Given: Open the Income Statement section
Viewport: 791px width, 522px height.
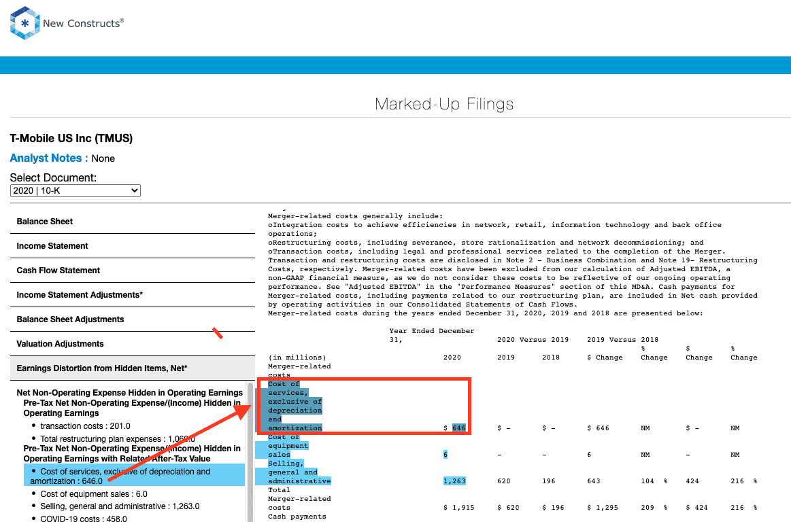Looking at the screenshot, I should (132, 246).
